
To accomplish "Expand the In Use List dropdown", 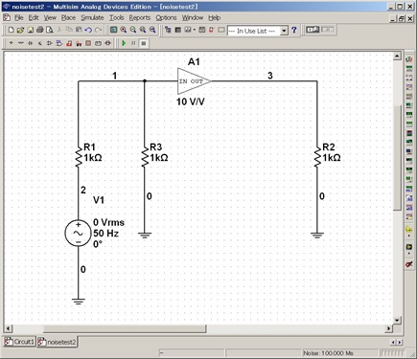I will tap(284, 31).
